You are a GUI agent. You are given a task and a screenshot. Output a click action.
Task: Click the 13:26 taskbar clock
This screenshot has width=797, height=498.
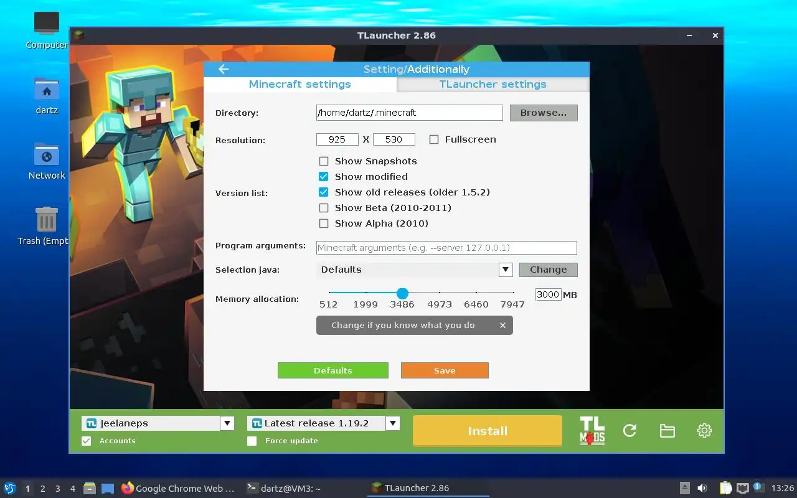(x=783, y=488)
